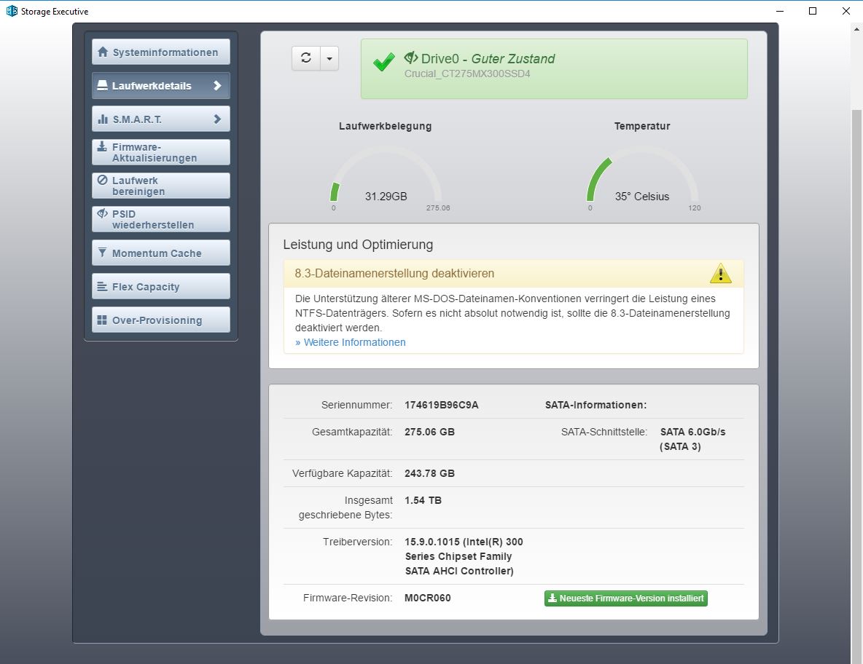
Task: Click the home icon on Systeminformationen
Action: tap(102, 52)
